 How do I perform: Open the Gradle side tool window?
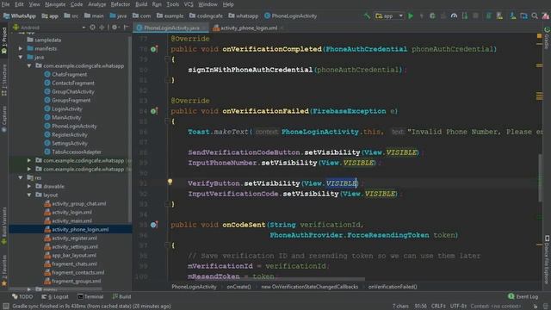[548, 38]
